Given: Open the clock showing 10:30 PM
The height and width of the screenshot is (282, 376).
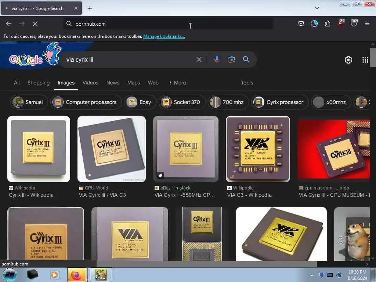Looking at the screenshot, I should (x=357, y=275).
